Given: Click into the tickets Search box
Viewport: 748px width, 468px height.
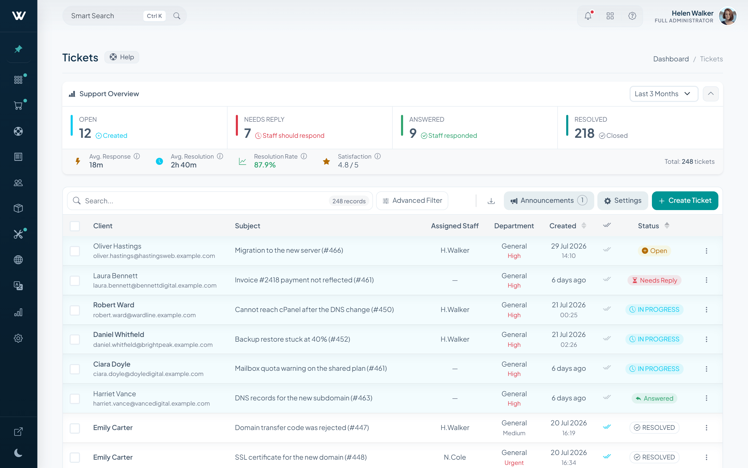Looking at the screenshot, I should point(220,201).
